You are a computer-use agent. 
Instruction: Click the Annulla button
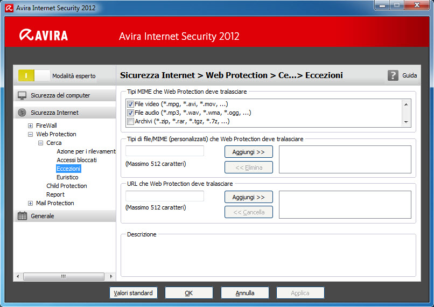[x=244, y=293]
